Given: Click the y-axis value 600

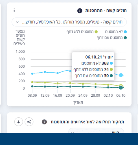Looking at the screenshot, I should pyautogui.click(x=22, y=66).
